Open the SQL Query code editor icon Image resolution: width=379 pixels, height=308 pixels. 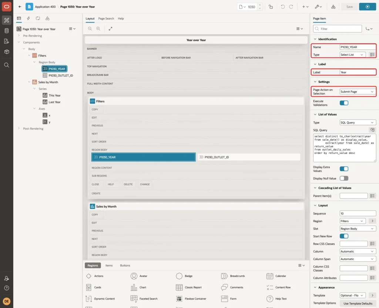(x=372, y=130)
